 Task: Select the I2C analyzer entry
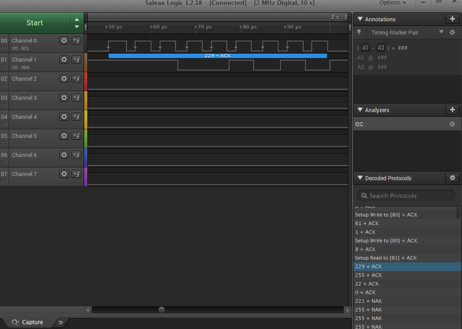(x=407, y=124)
